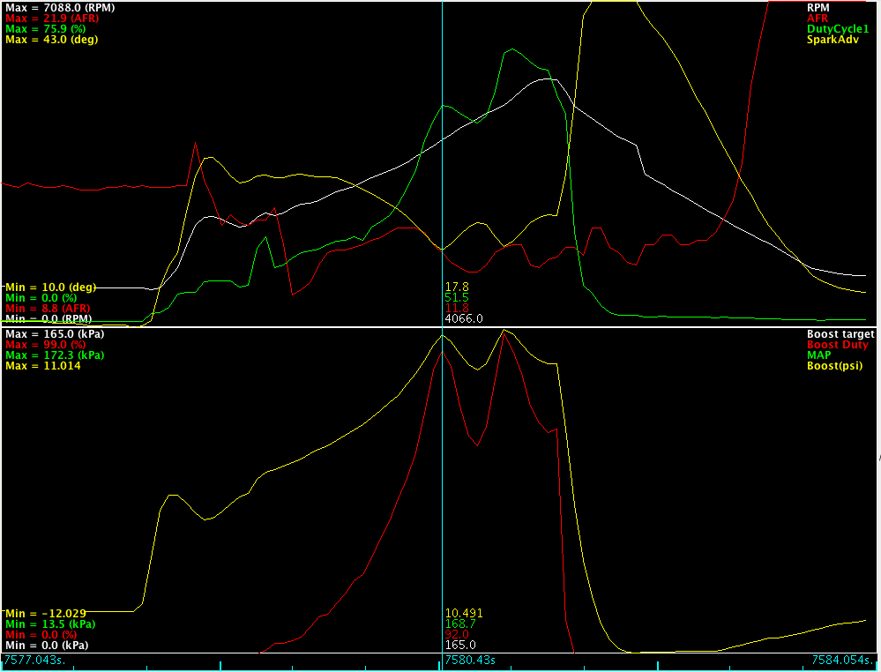Screen dimensions: 881x672
Task: Click the AFR legend label
Action: point(818,19)
